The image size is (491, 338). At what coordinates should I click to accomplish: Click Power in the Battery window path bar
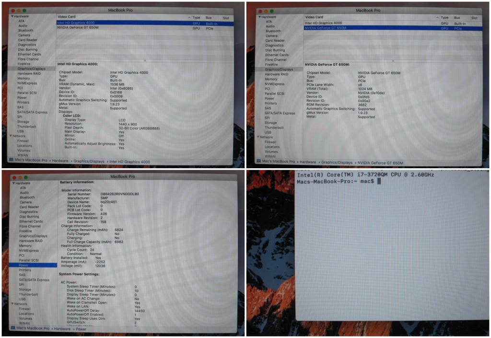click(x=81, y=329)
